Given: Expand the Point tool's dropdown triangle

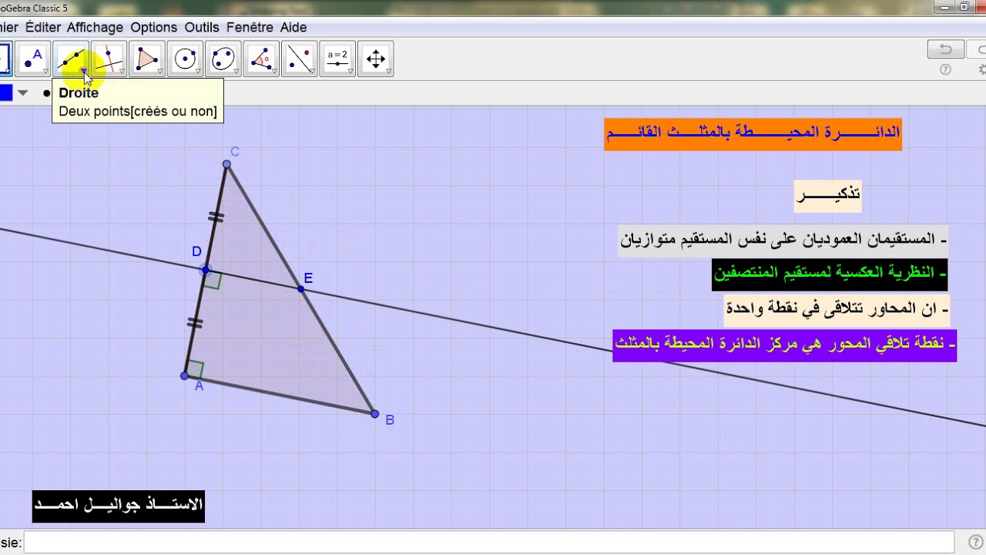Looking at the screenshot, I should (45, 72).
